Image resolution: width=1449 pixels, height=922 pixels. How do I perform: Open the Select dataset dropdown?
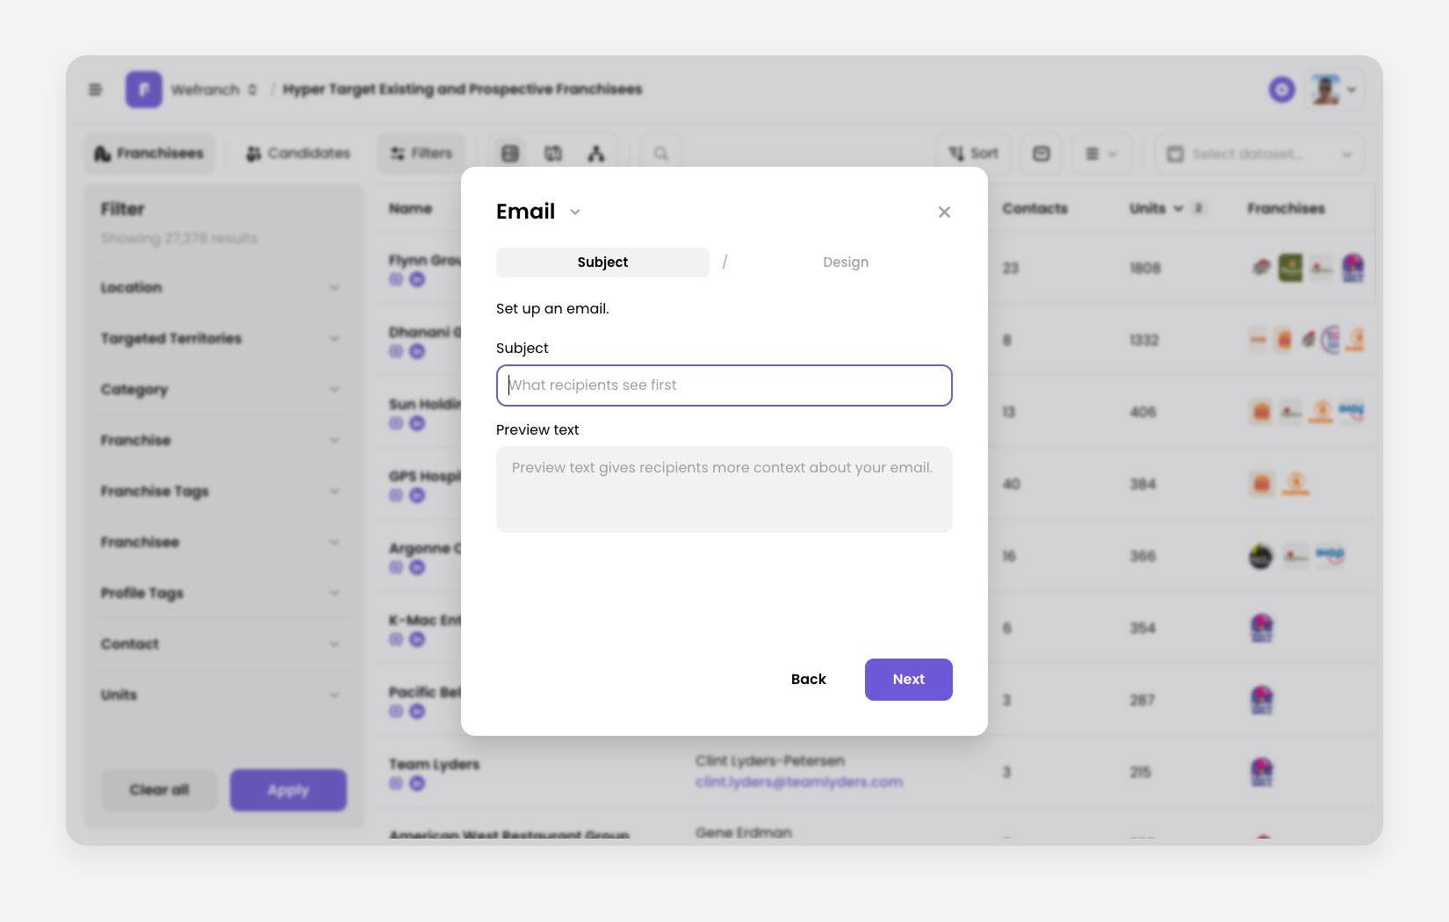1259,154
